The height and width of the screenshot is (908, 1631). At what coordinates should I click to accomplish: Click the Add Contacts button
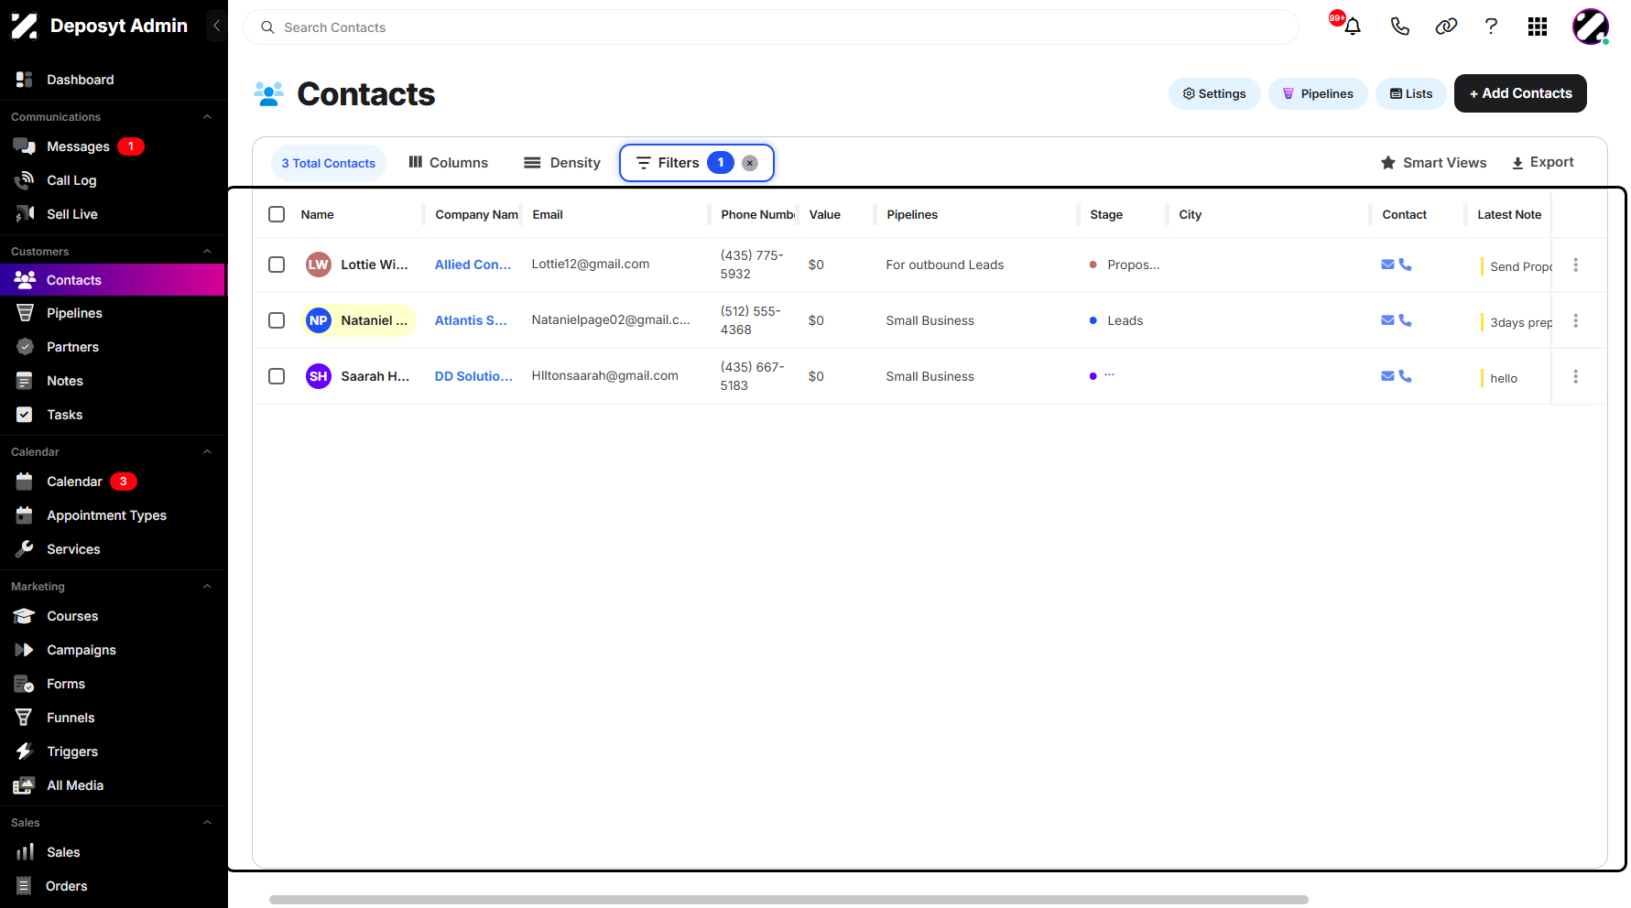coord(1520,93)
